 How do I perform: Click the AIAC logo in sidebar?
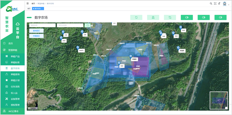click(x=12, y=9)
